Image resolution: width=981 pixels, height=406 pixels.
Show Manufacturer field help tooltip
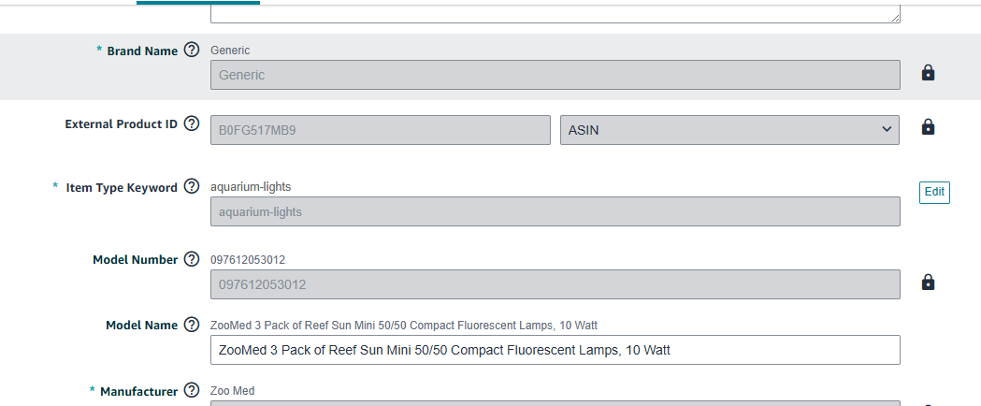pos(192,390)
